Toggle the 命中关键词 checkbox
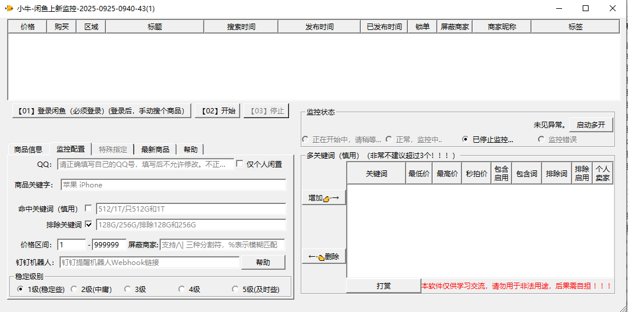The width and height of the screenshot is (628, 312). pos(88,209)
